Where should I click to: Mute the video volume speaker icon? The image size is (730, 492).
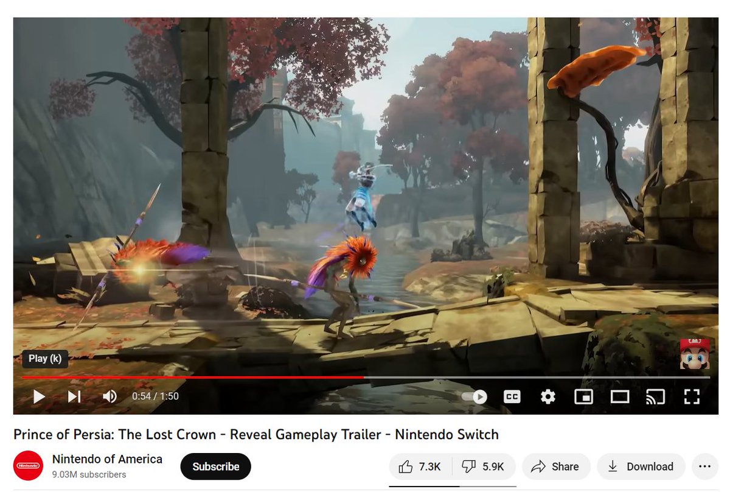(109, 397)
